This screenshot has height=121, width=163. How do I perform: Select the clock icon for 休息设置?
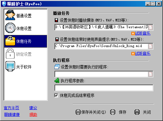[10, 28]
